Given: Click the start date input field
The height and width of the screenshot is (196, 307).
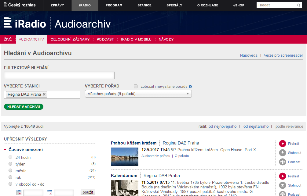Looking at the screenshot, I should (33, 192).
